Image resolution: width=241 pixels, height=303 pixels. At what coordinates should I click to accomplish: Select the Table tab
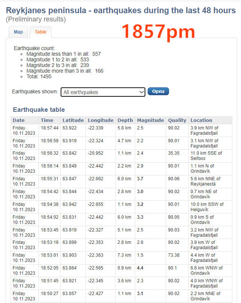click(40, 32)
